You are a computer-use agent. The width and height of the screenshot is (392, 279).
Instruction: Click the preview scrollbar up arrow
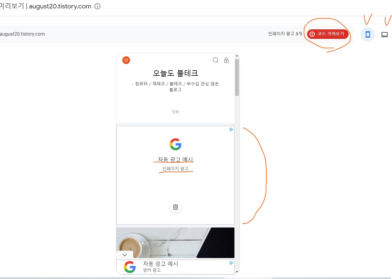[237, 56]
